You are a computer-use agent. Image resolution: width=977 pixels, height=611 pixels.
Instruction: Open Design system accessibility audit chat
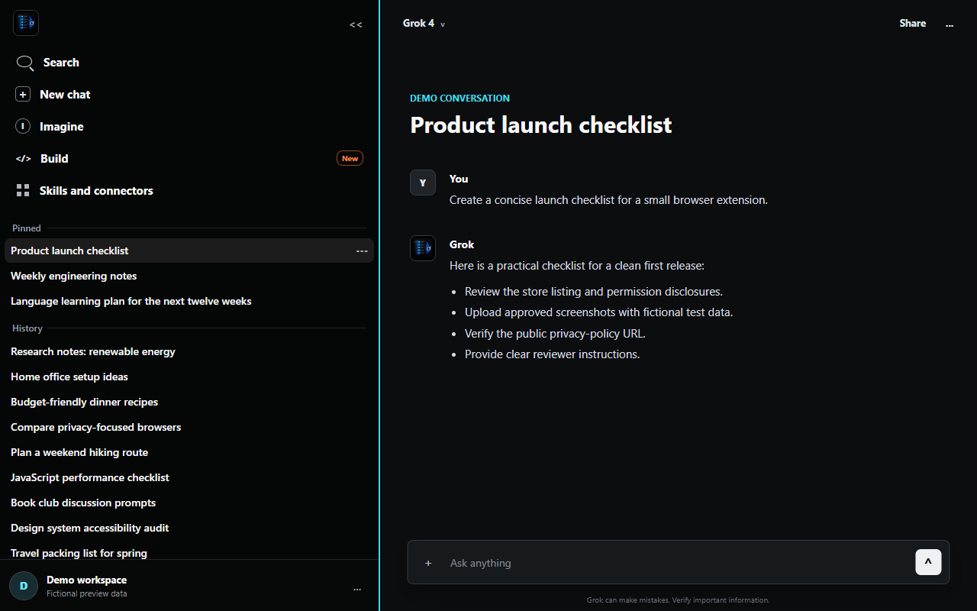coord(189,528)
